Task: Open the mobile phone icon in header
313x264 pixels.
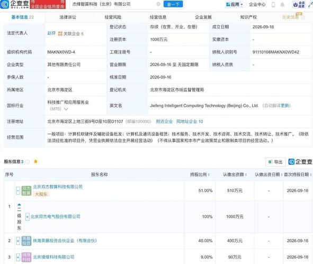Action: click(273, 5)
